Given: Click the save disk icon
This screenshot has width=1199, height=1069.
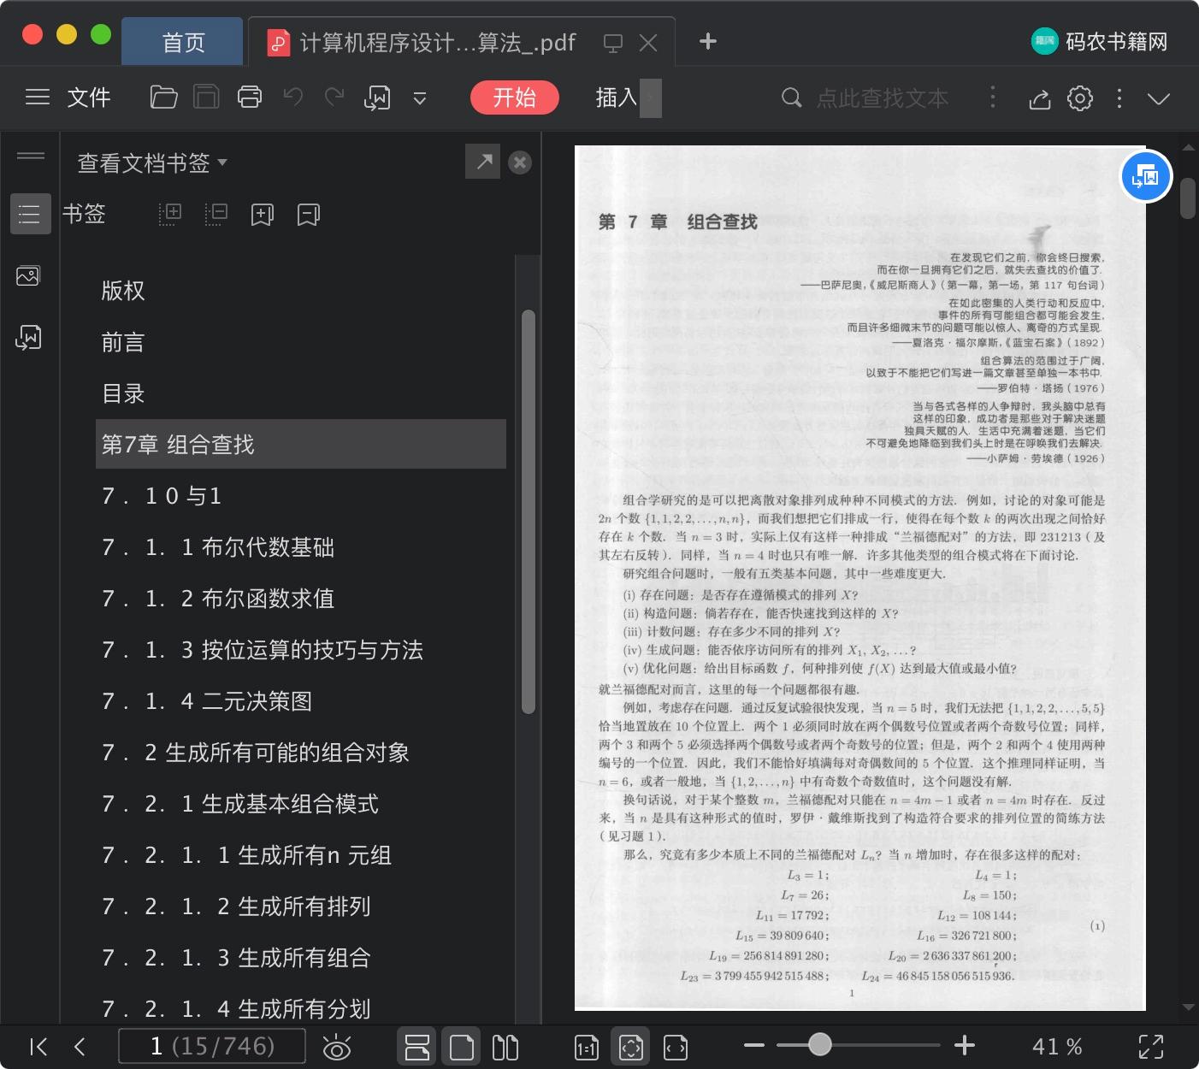Looking at the screenshot, I should tap(206, 97).
